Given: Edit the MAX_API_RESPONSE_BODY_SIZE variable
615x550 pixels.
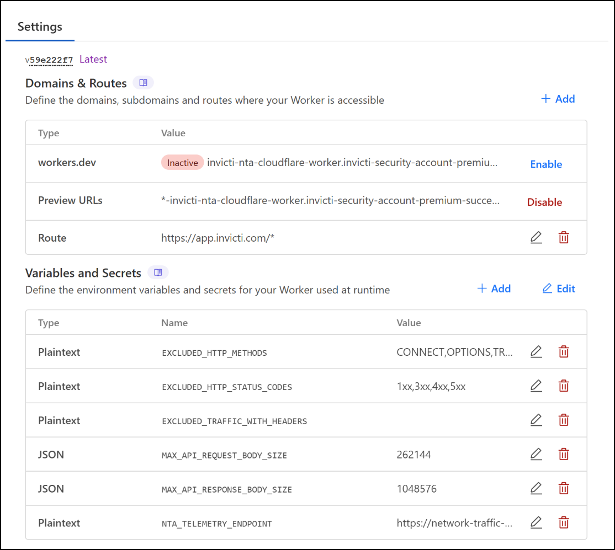Looking at the screenshot, I should [x=536, y=488].
